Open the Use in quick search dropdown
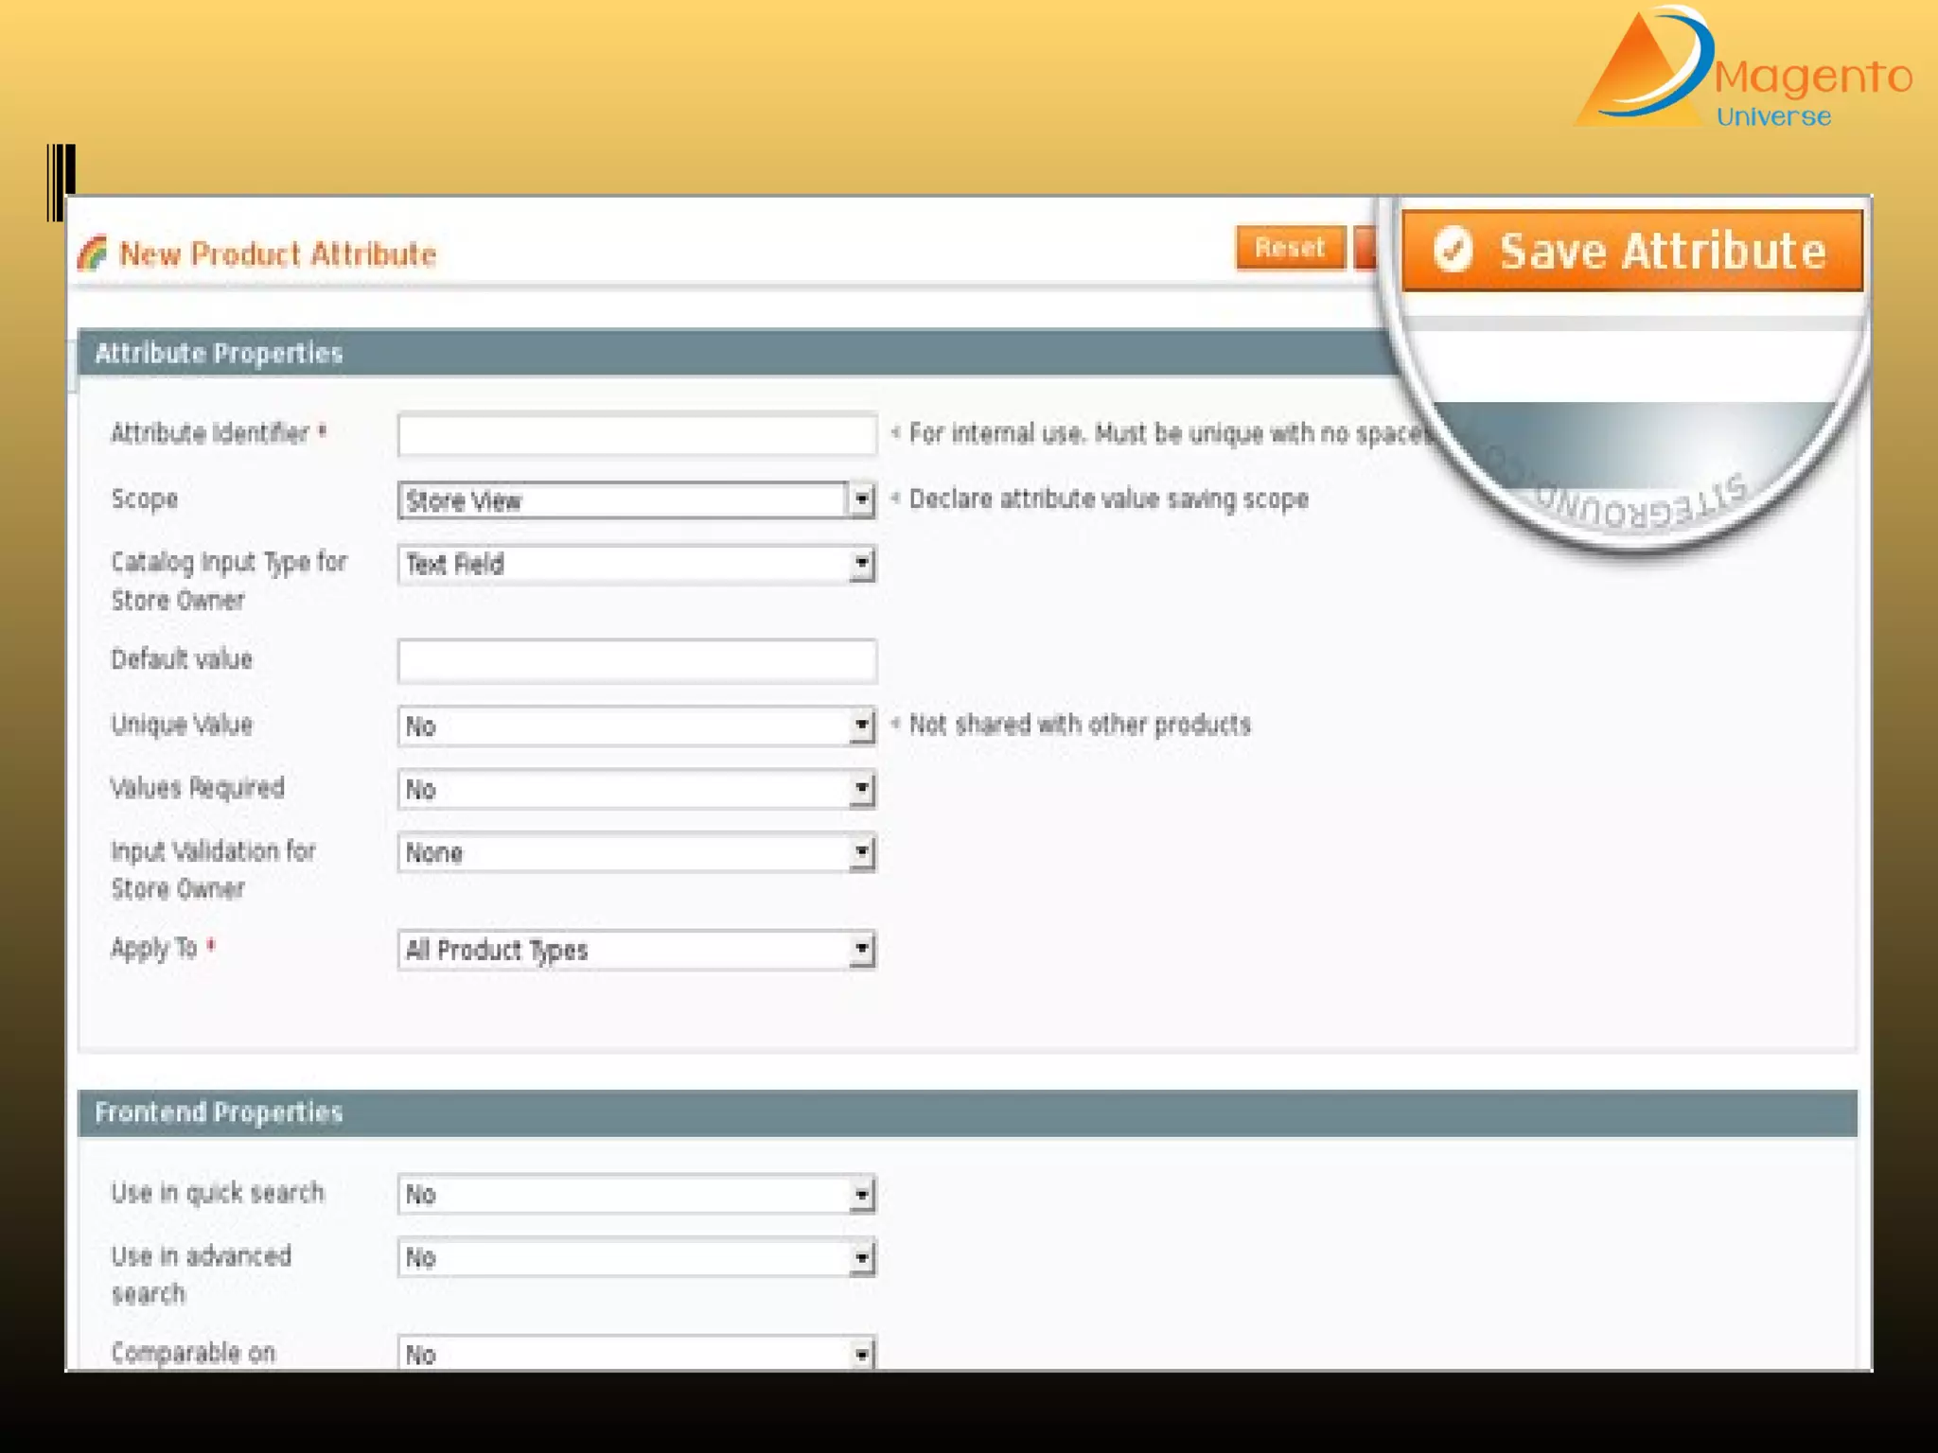 pyautogui.click(x=636, y=1195)
